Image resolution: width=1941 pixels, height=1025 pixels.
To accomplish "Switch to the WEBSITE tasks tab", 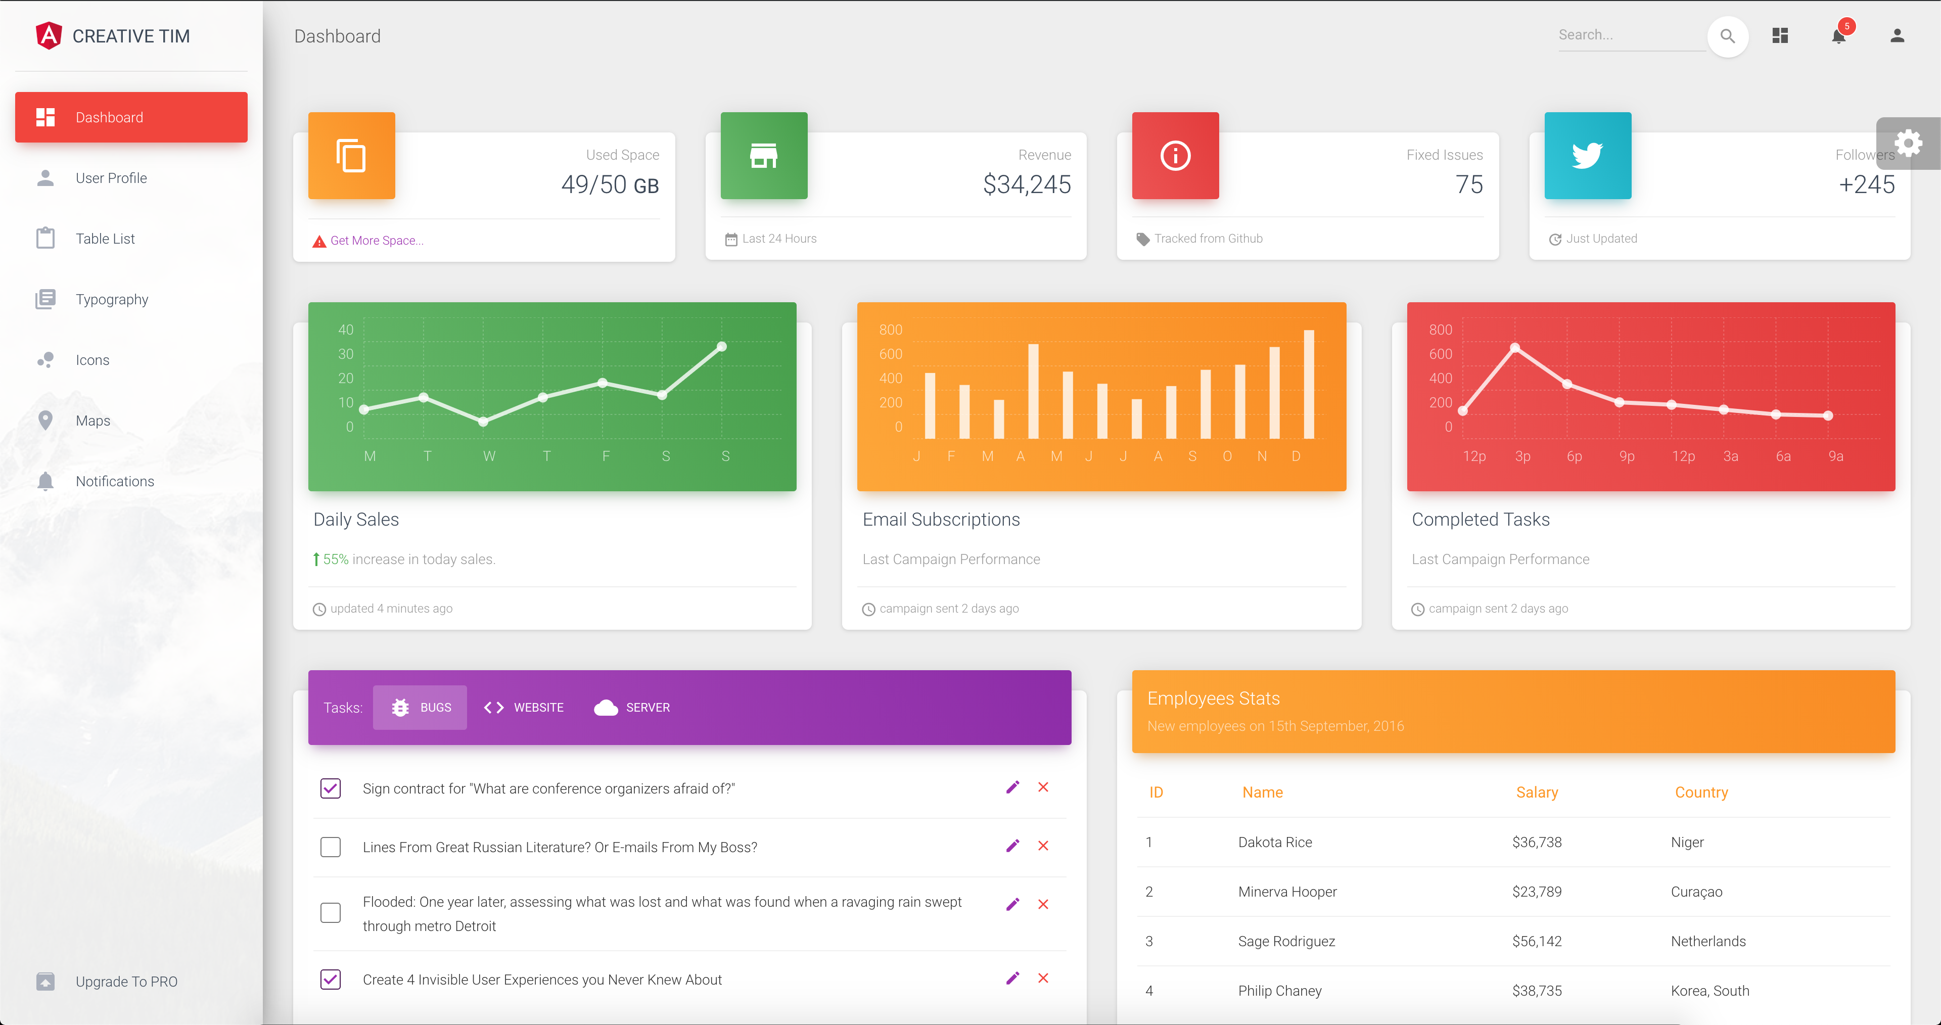I will [x=524, y=707].
